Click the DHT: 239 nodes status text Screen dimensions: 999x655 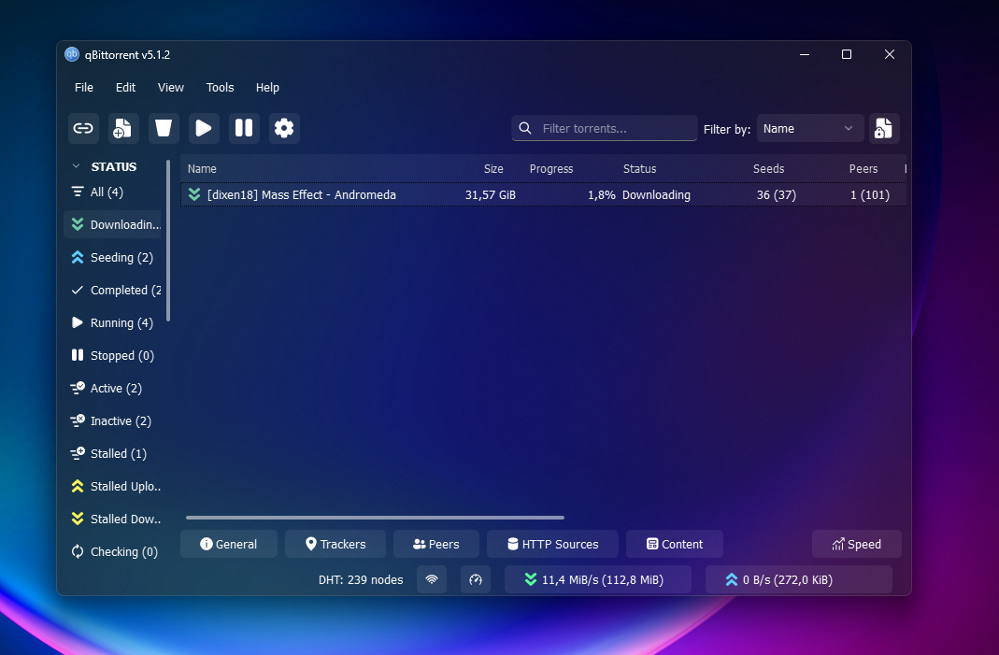361,580
